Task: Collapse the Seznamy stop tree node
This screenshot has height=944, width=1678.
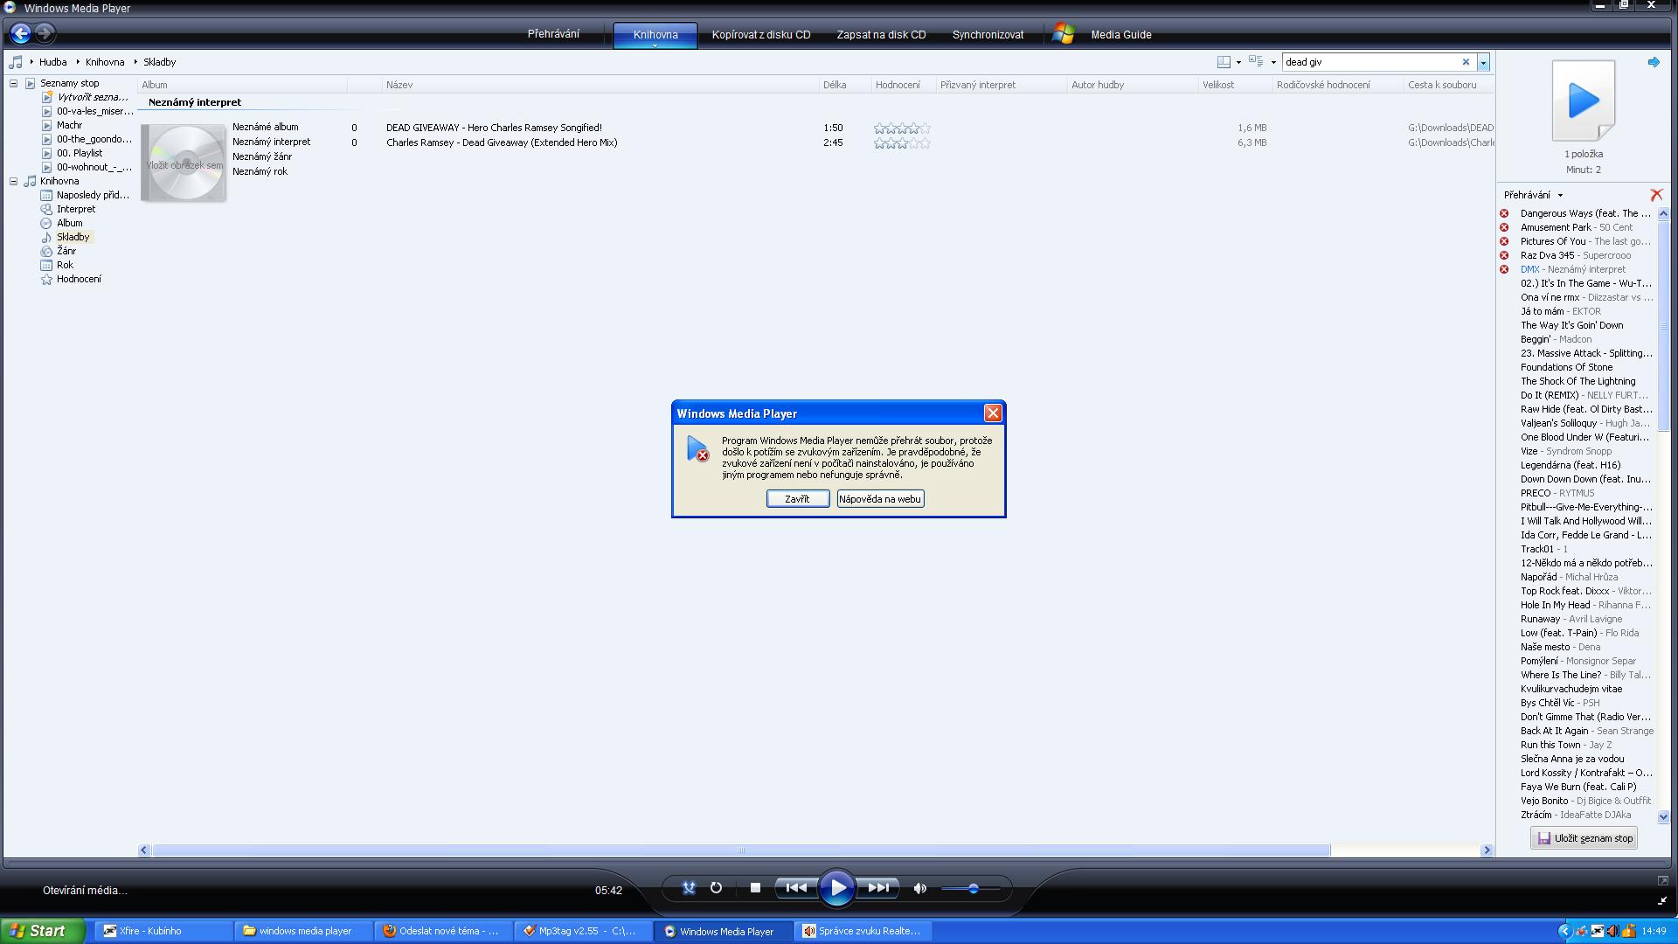Action: pyautogui.click(x=14, y=83)
